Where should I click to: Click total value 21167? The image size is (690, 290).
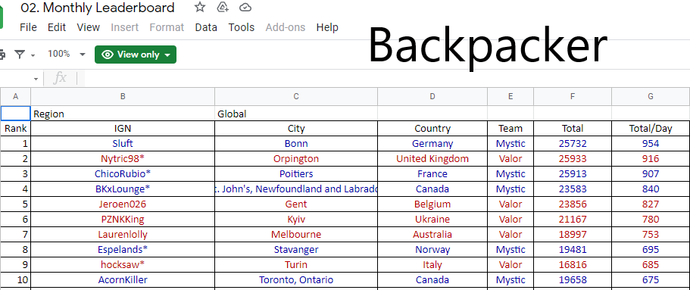573,219
